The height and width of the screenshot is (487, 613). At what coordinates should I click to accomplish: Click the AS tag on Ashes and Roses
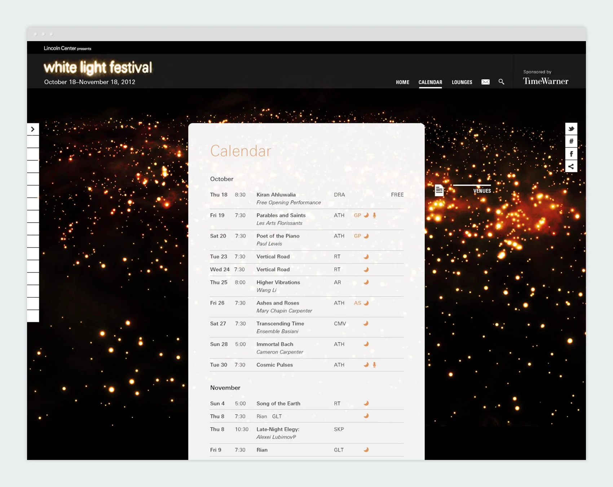357,303
